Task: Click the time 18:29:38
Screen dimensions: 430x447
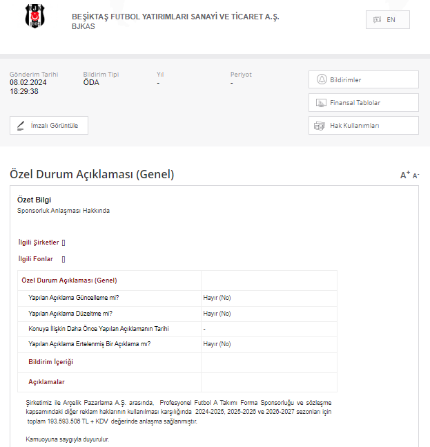Action: tap(24, 91)
